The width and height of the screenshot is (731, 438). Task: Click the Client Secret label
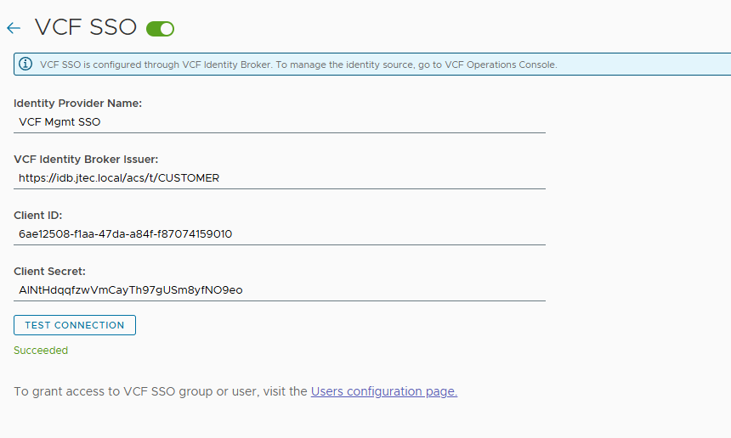pos(49,271)
